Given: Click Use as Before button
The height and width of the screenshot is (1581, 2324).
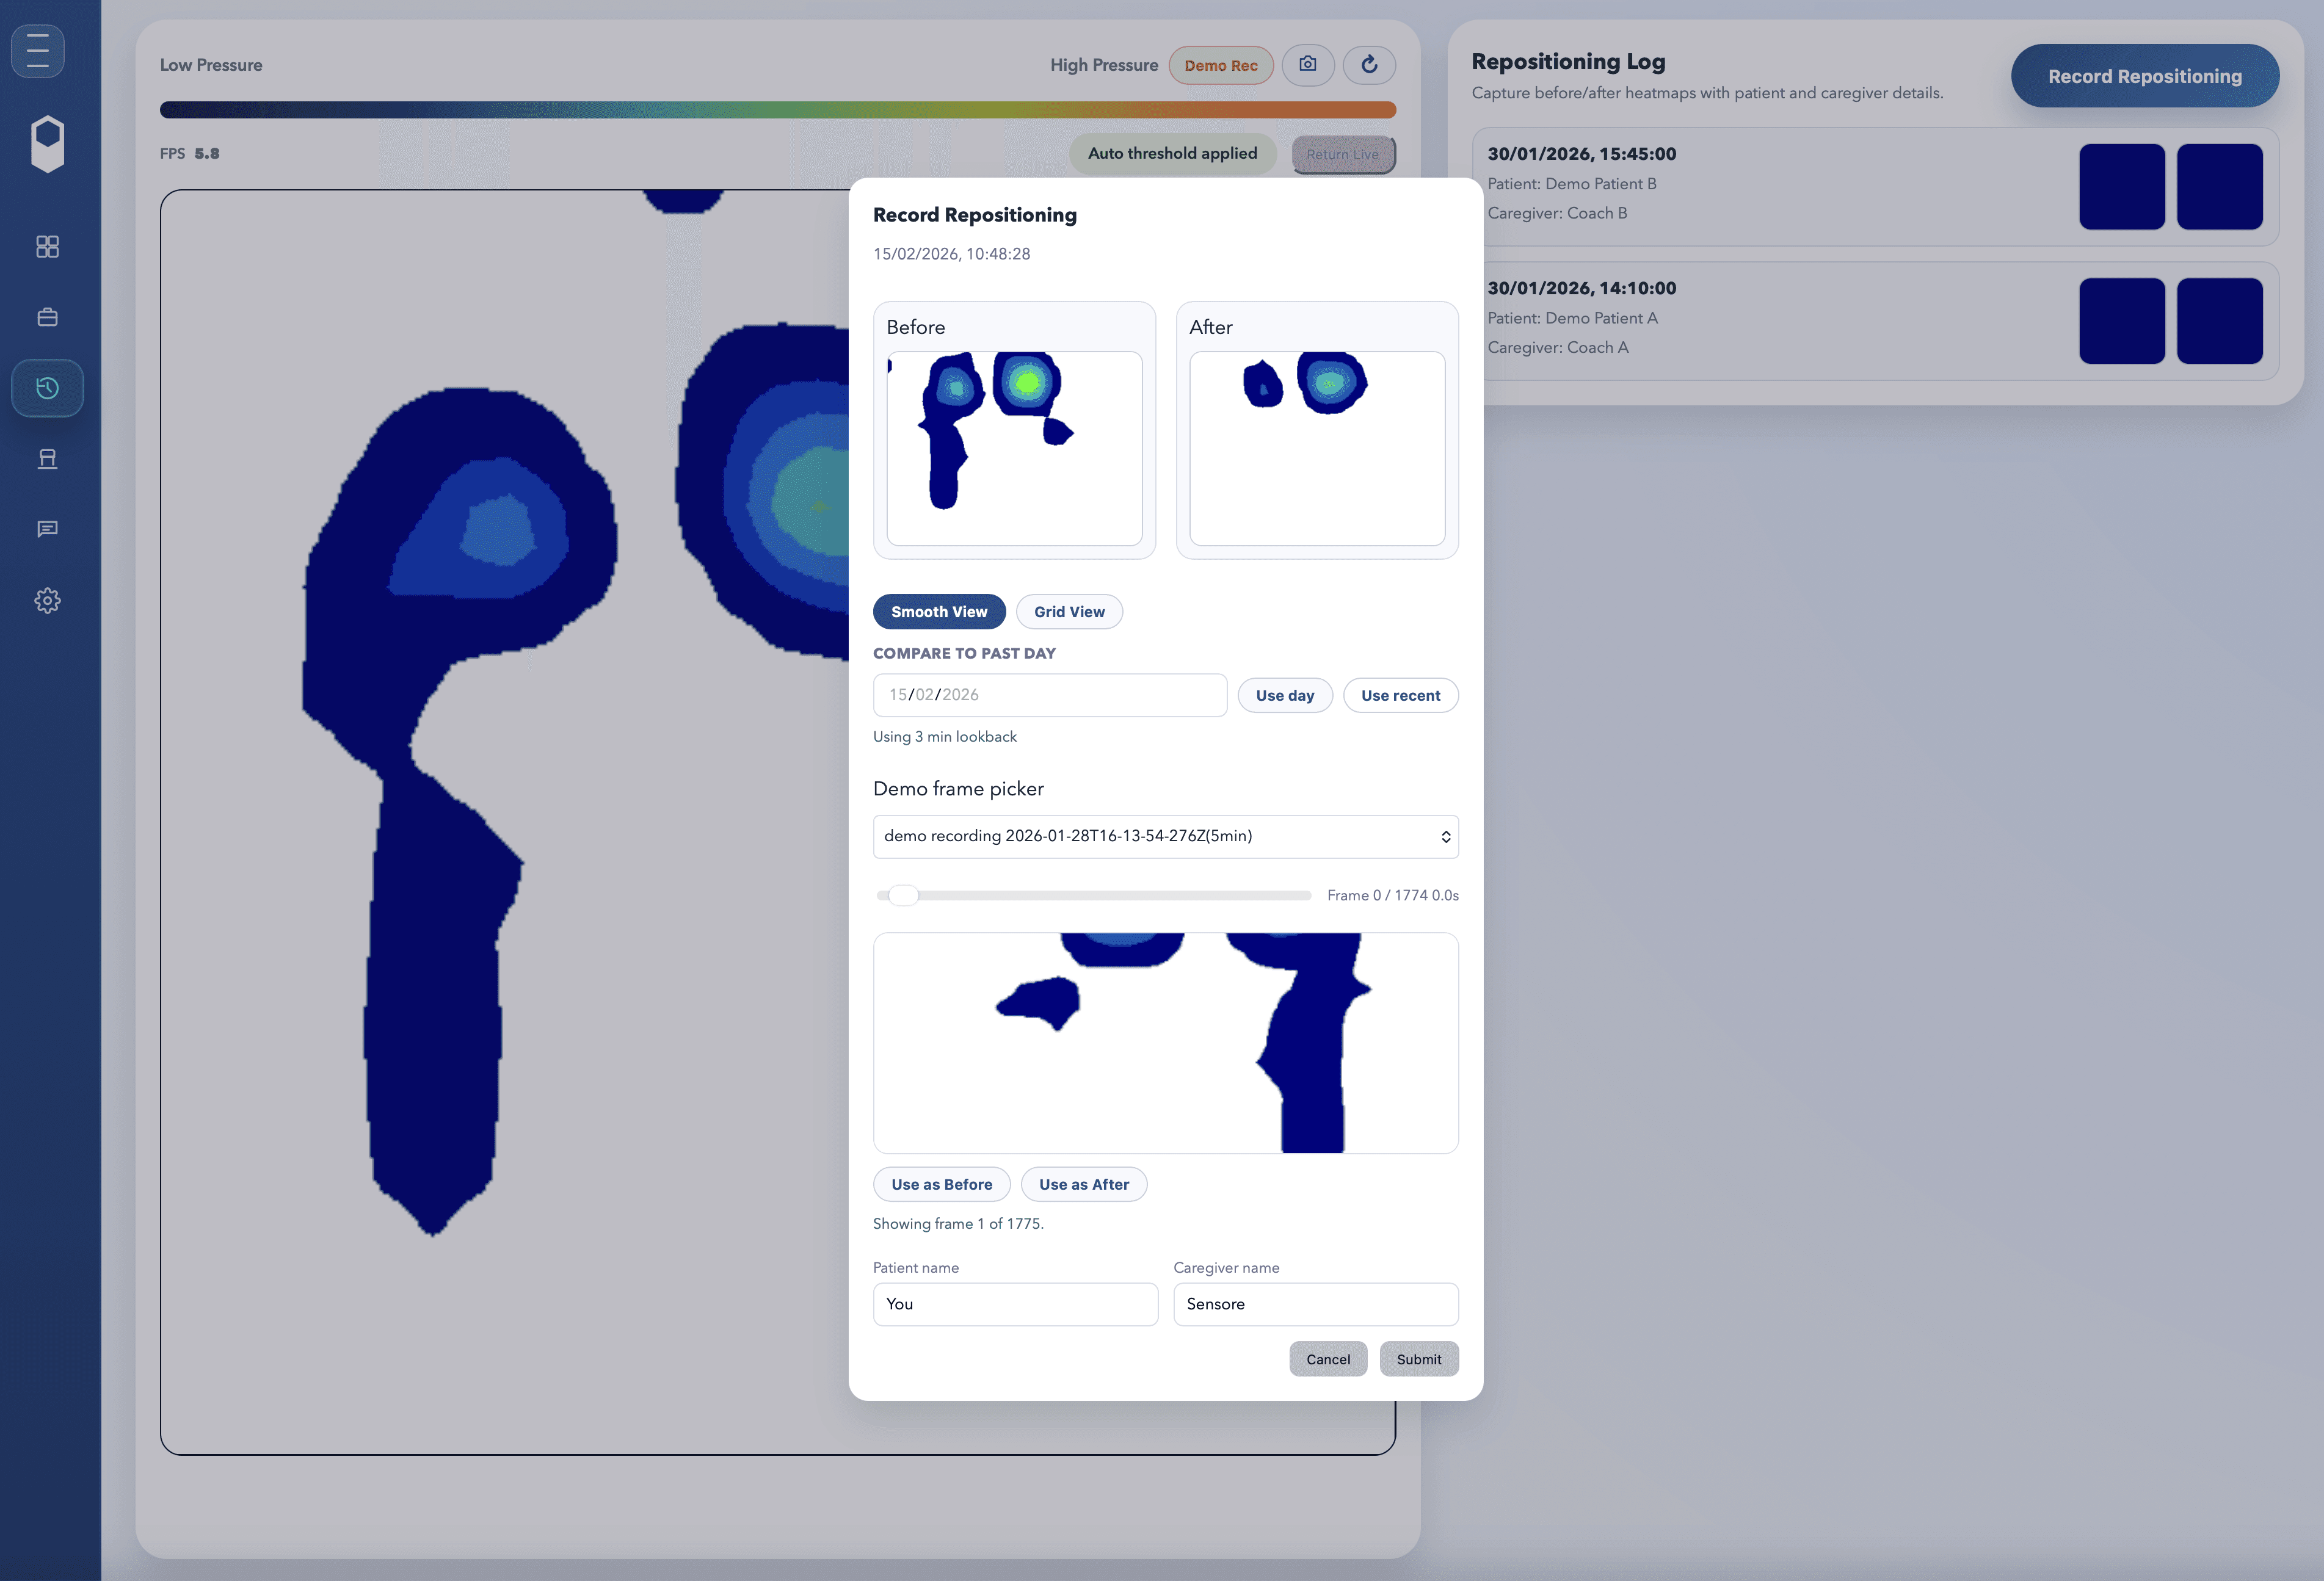Looking at the screenshot, I should tap(941, 1184).
